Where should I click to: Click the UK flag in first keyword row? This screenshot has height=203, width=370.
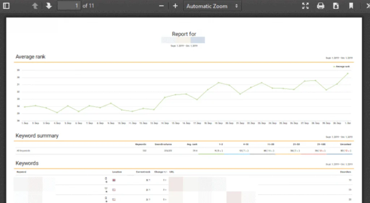tap(114, 180)
